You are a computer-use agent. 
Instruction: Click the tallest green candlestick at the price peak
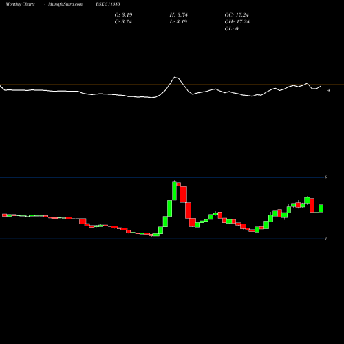pos(174,191)
